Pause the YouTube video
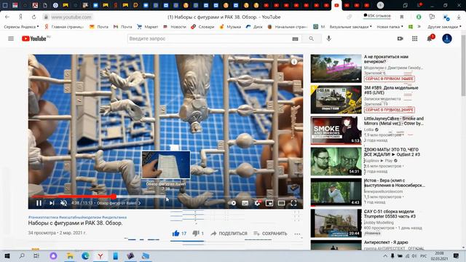 coord(39,203)
